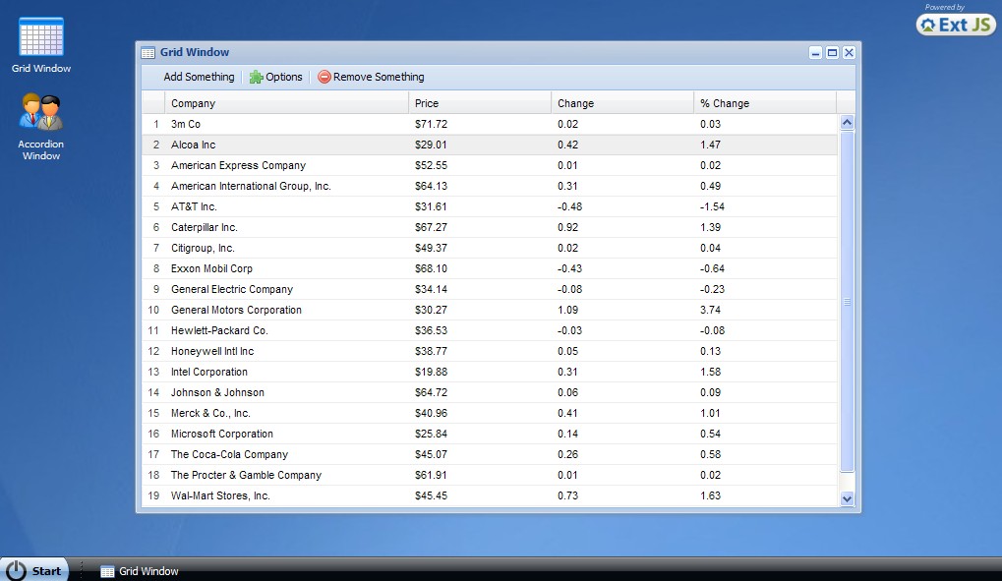Click change value -0.48
The image size is (1002, 581).
pyautogui.click(x=569, y=206)
